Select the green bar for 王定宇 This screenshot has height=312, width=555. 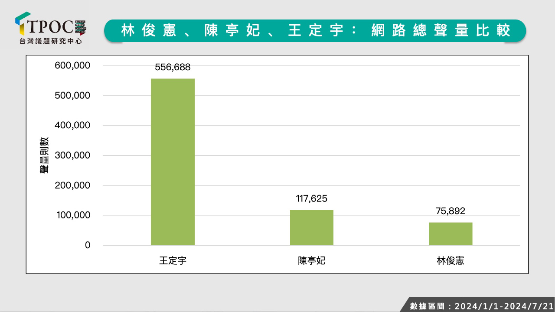click(173, 162)
